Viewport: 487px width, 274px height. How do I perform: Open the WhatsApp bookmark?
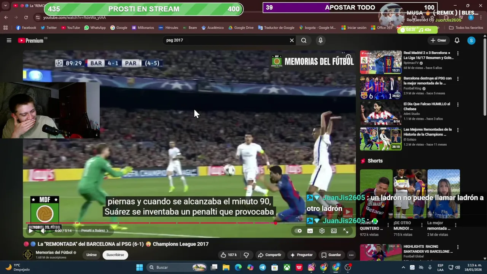95,28
